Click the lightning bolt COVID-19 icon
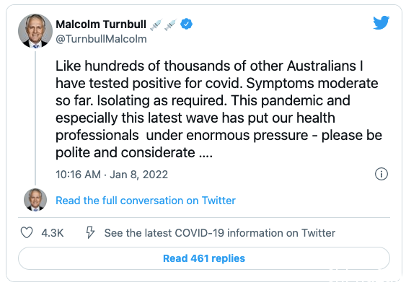The image size is (406, 285). click(x=90, y=232)
